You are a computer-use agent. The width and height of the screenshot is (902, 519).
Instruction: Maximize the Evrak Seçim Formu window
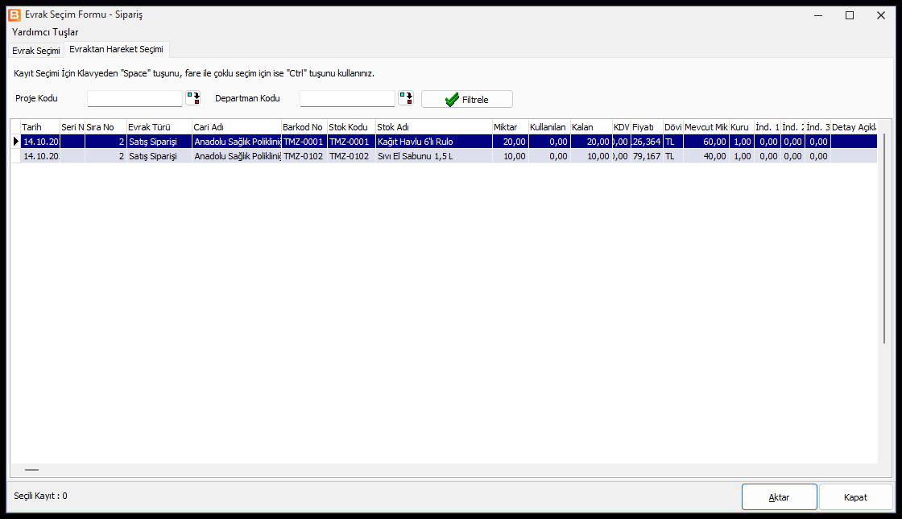[x=850, y=15]
